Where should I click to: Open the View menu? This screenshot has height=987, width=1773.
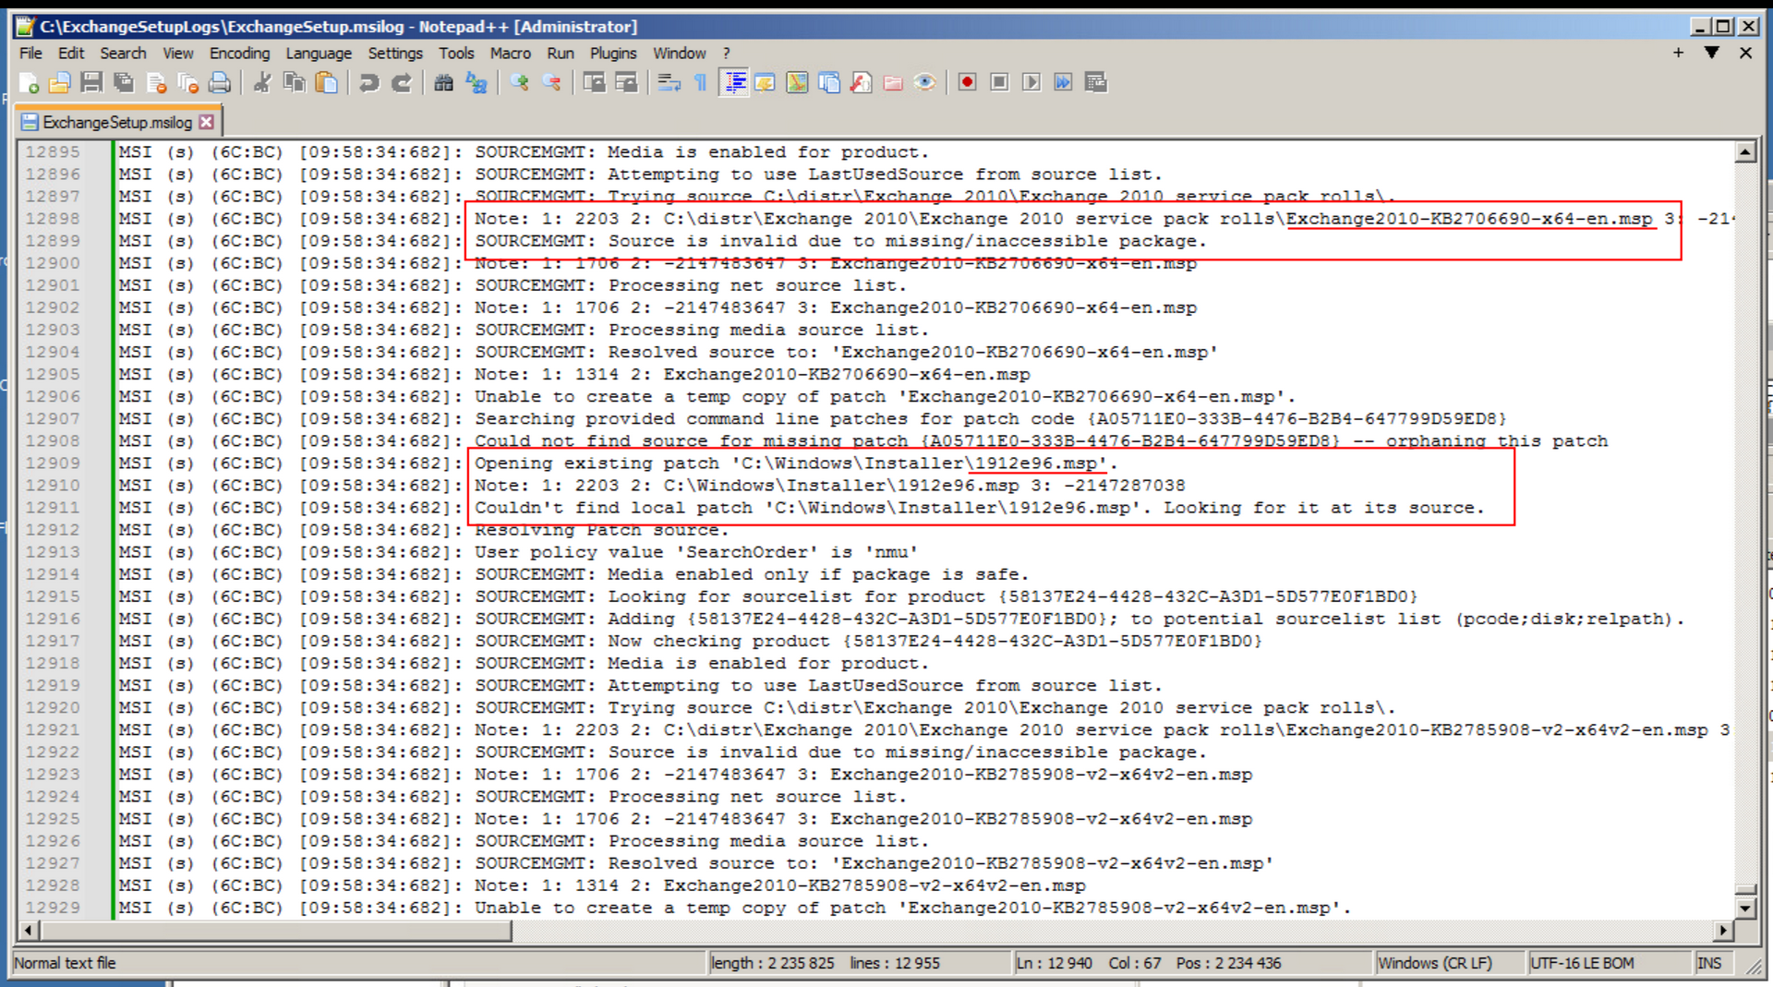[x=178, y=54]
